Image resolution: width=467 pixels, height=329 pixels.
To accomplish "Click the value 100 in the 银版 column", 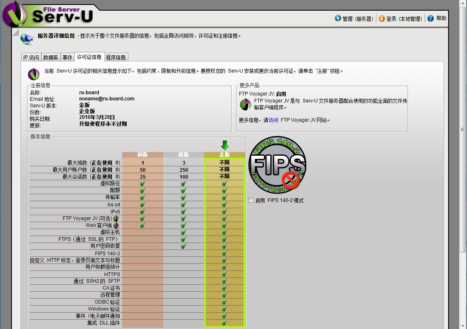I will click(x=184, y=177).
